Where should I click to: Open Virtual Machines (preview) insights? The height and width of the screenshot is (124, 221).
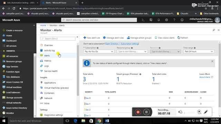click(56, 88)
